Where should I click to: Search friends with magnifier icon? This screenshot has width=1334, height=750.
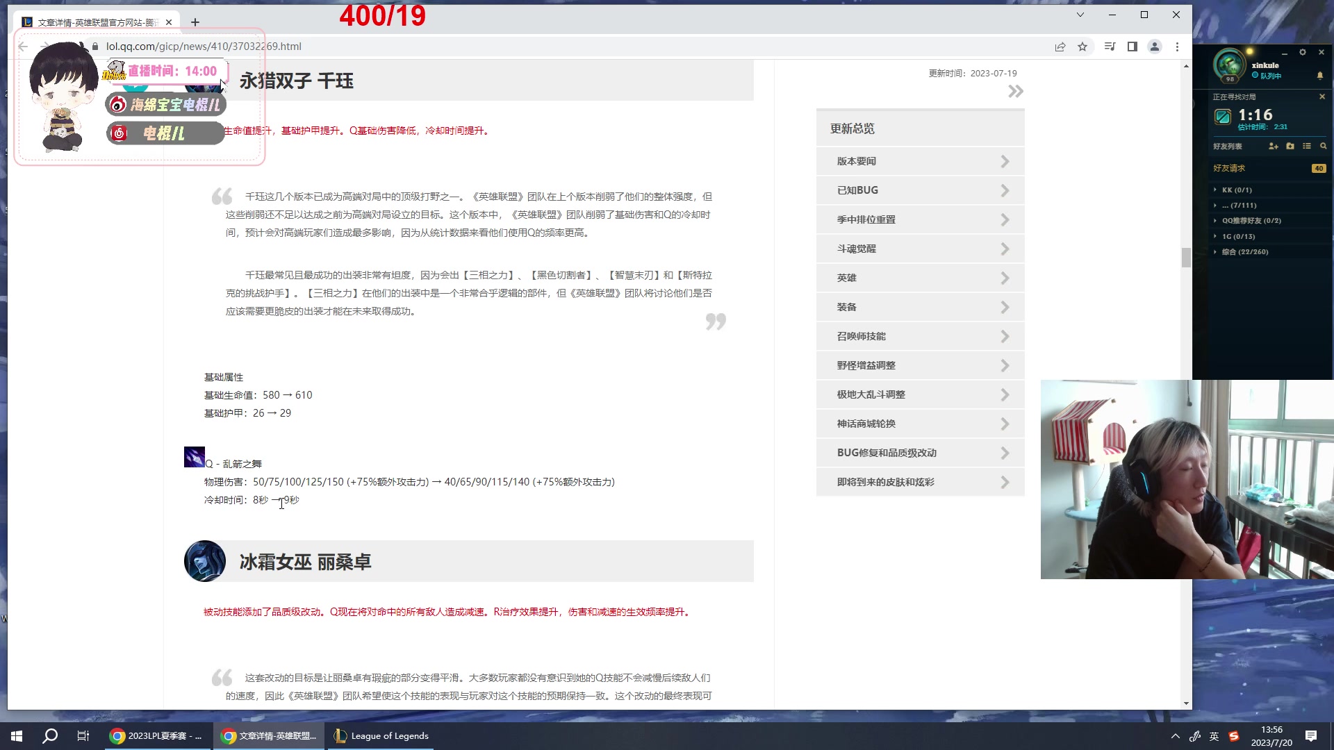1323,146
